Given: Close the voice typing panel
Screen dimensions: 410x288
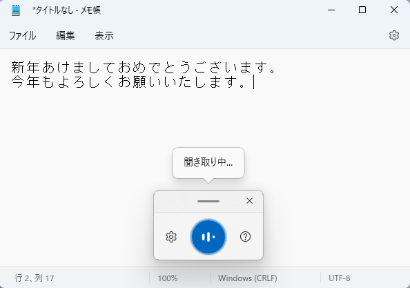Looking at the screenshot, I should click(x=249, y=201).
